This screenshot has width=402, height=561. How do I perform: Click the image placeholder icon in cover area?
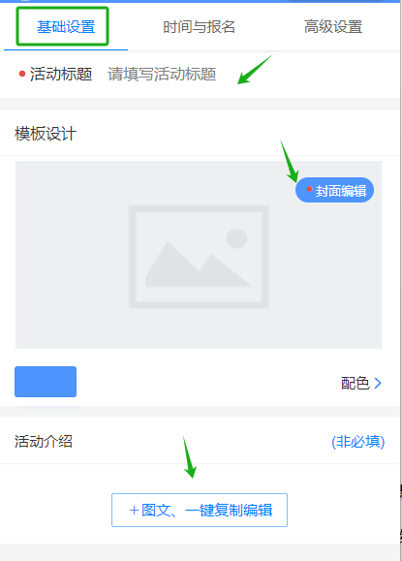point(199,257)
